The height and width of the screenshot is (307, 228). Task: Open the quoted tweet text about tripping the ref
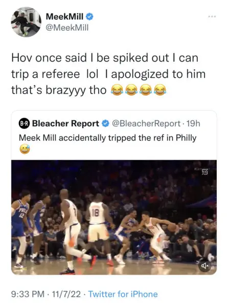point(107,138)
